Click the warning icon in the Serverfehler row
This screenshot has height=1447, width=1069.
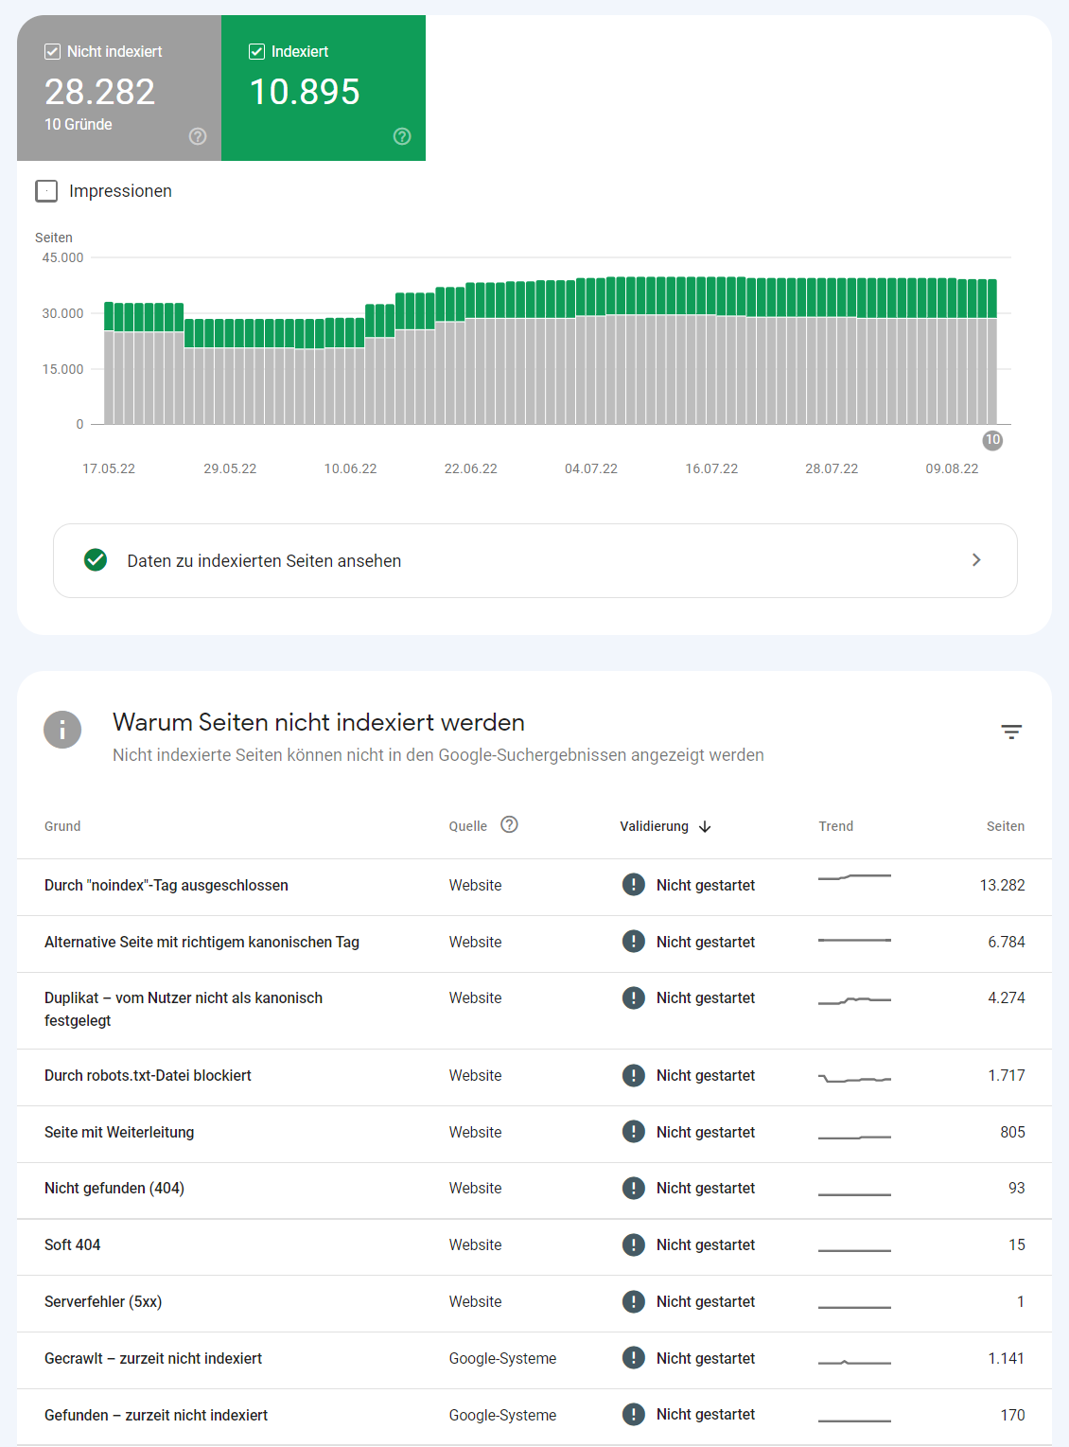point(633,1302)
